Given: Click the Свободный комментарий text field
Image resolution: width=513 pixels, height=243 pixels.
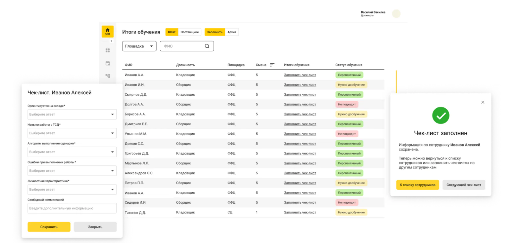Looking at the screenshot, I should coord(72,208).
